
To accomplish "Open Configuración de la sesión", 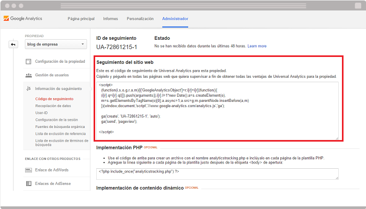I will pos(56,120).
